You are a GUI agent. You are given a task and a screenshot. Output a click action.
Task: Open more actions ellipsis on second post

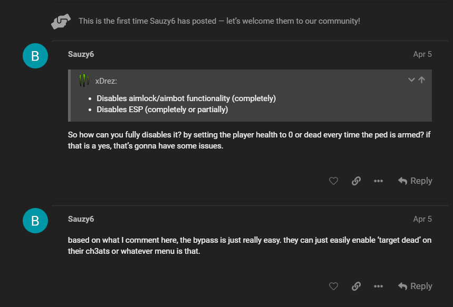coord(378,286)
